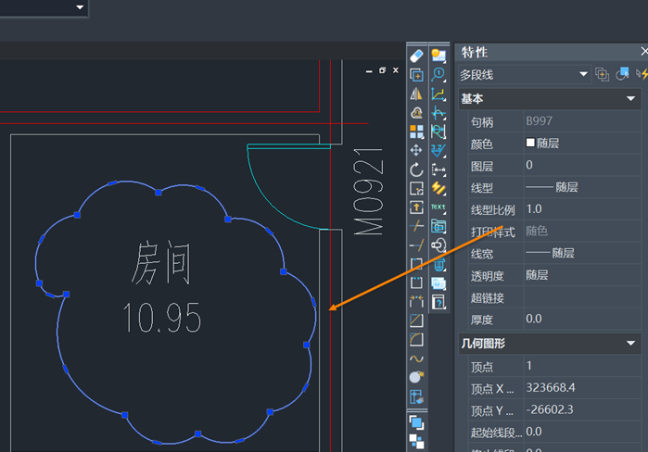The image size is (648, 452).
Task: Click the magnifier zoom tool icon
Action: pyautogui.click(x=438, y=75)
